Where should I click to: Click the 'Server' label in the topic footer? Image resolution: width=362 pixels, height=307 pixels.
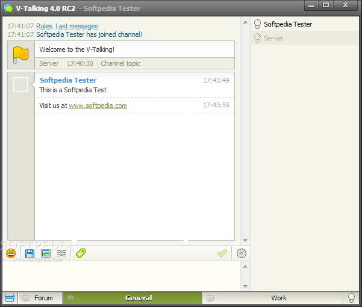click(x=49, y=63)
